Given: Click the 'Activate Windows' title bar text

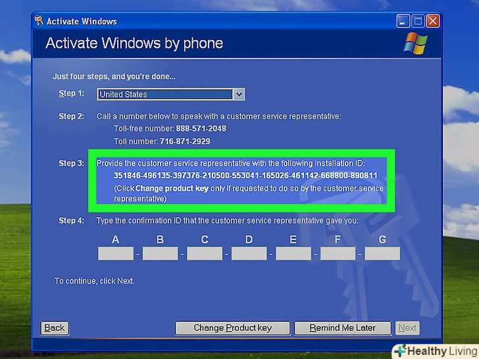Looking at the screenshot, I should pos(82,21).
